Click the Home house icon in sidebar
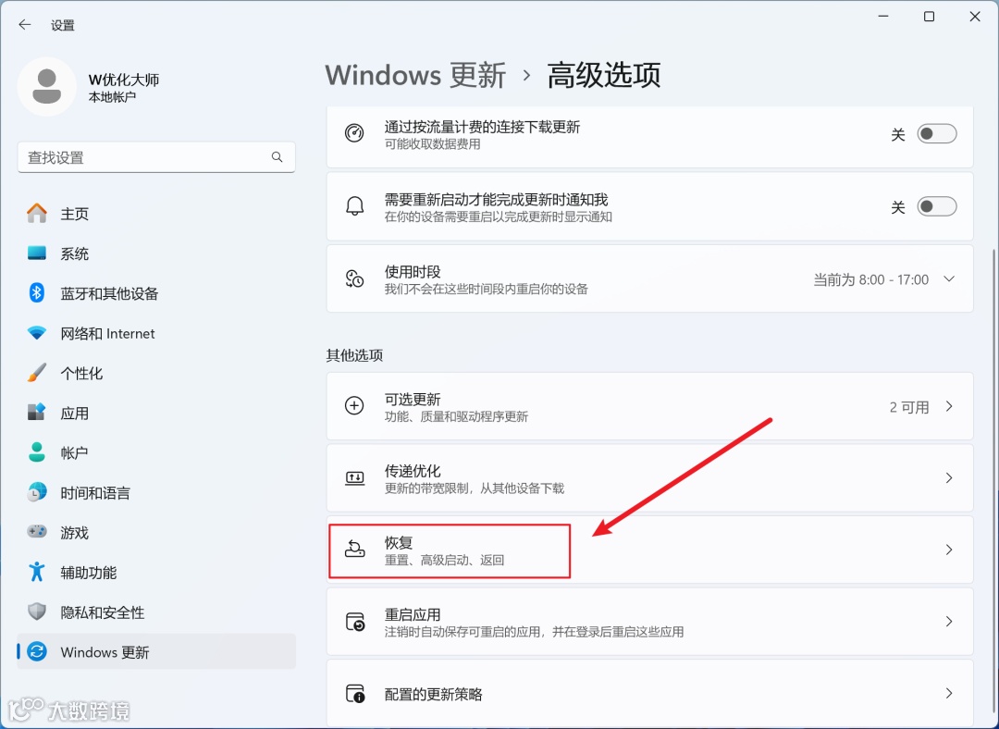 (x=37, y=214)
